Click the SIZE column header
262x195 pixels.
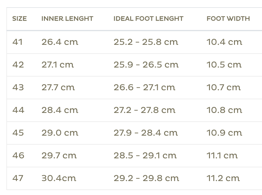[20, 19]
